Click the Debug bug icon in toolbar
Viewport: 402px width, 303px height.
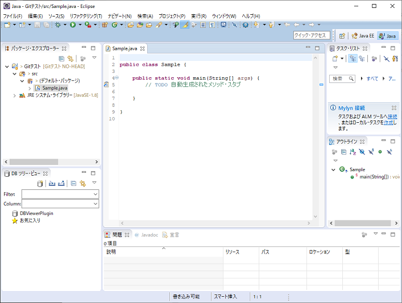coord(58,25)
